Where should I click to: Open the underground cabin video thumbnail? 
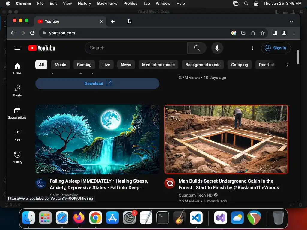tap(226, 139)
